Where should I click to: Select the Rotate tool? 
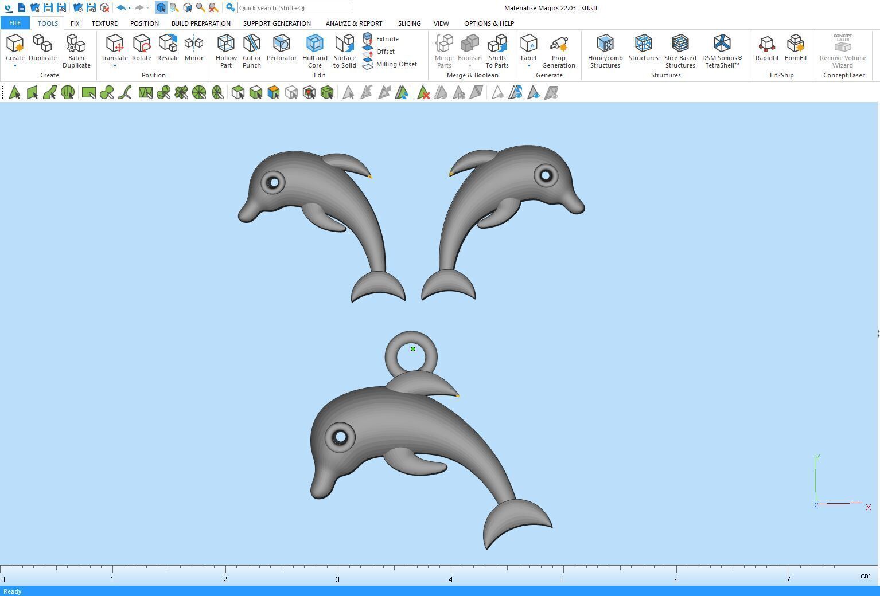(142, 48)
